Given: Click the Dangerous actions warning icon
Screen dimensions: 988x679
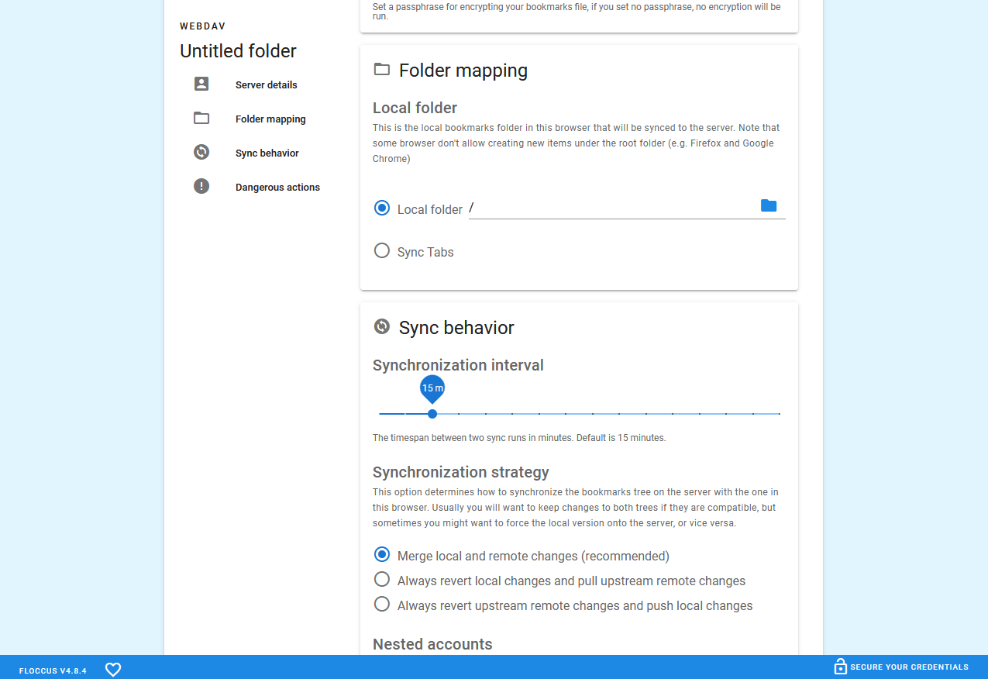Looking at the screenshot, I should (x=201, y=187).
